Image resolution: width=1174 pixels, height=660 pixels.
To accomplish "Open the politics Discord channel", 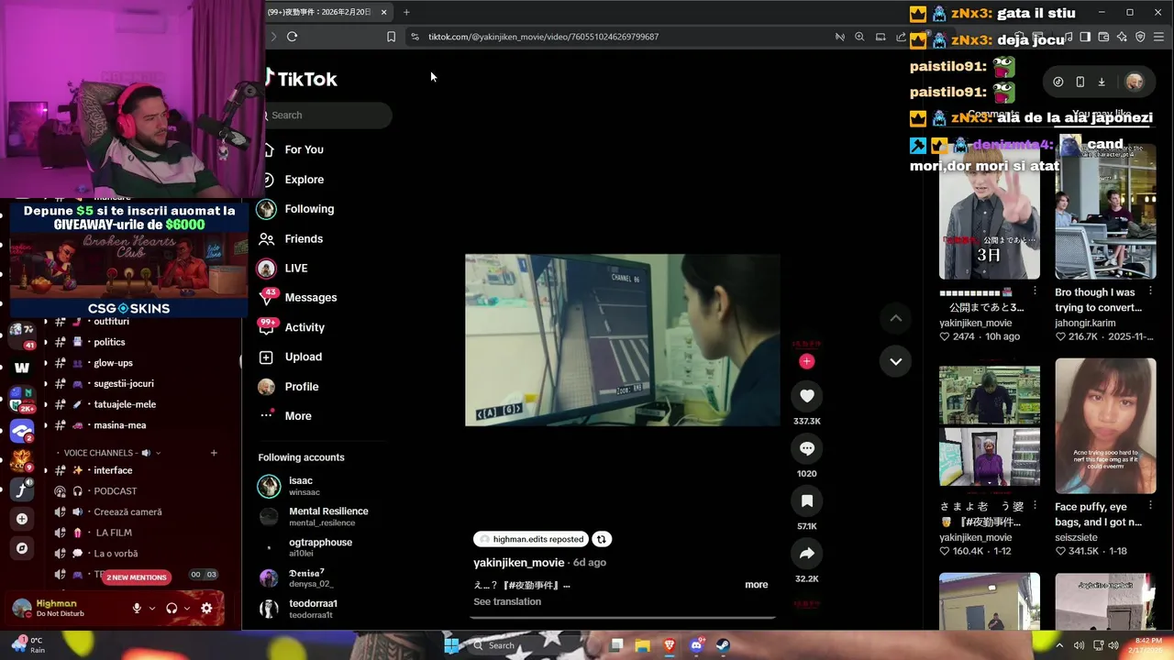I will click(x=109, y=342).
